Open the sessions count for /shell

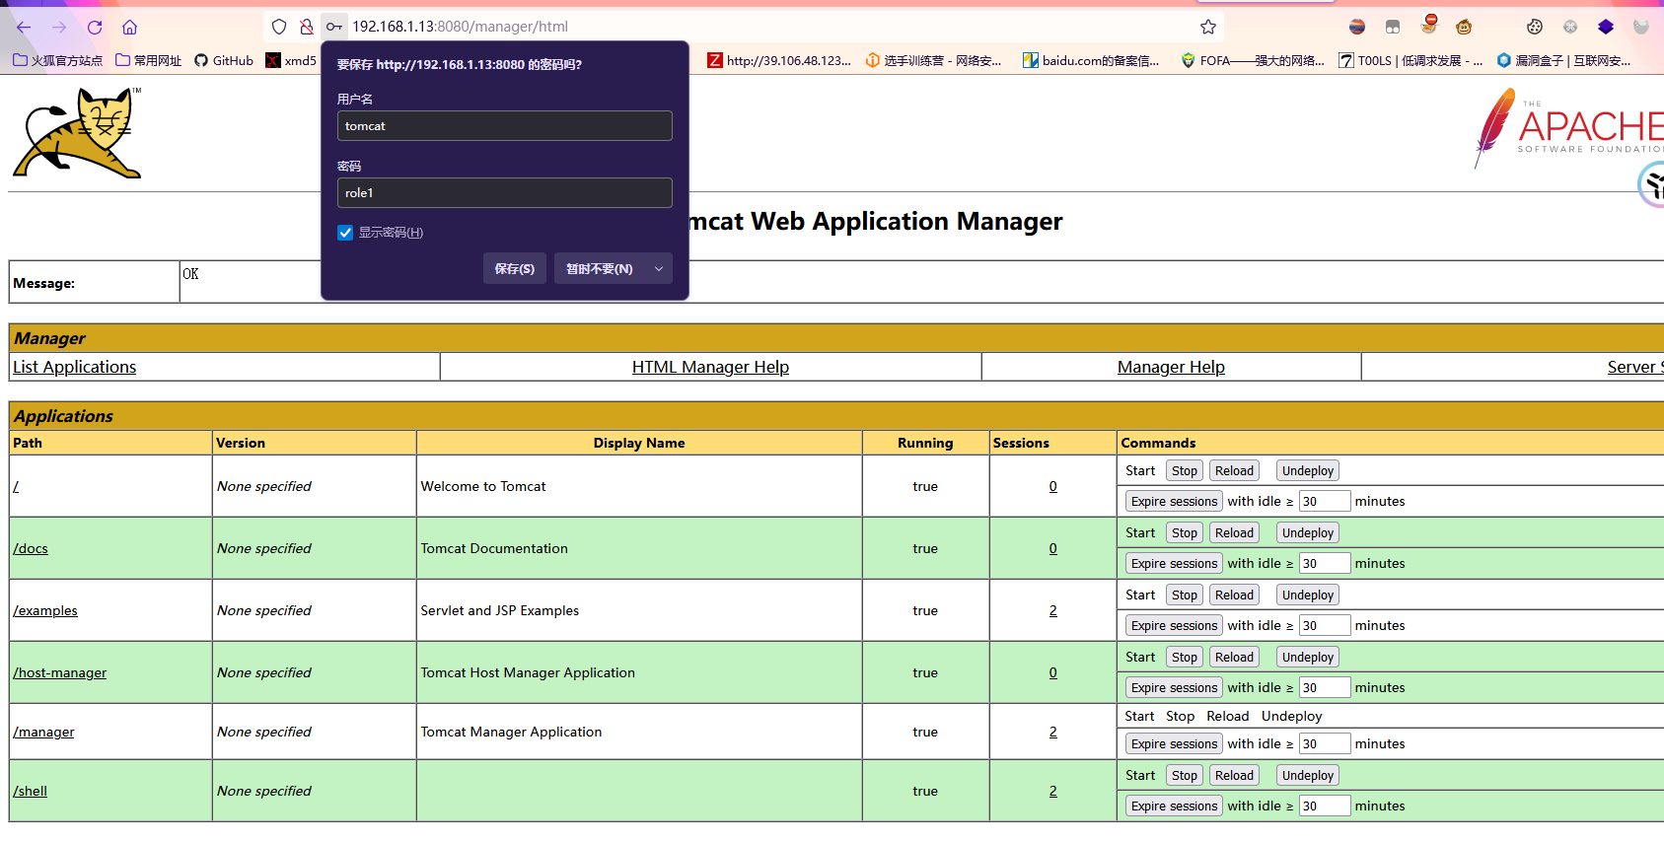click(1052, 791)
